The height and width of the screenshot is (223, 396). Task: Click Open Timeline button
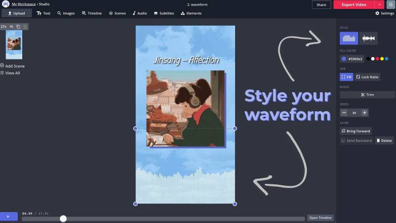point(320,218)
